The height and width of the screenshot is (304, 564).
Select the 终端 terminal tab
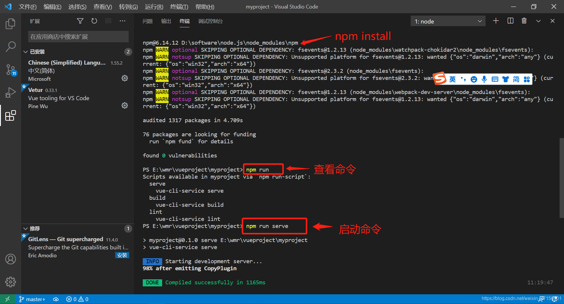(x=184, y=21)
